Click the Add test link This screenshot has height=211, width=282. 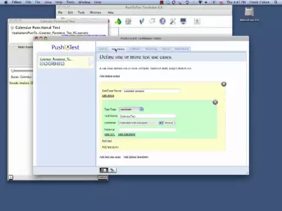(x=107, y=141)
